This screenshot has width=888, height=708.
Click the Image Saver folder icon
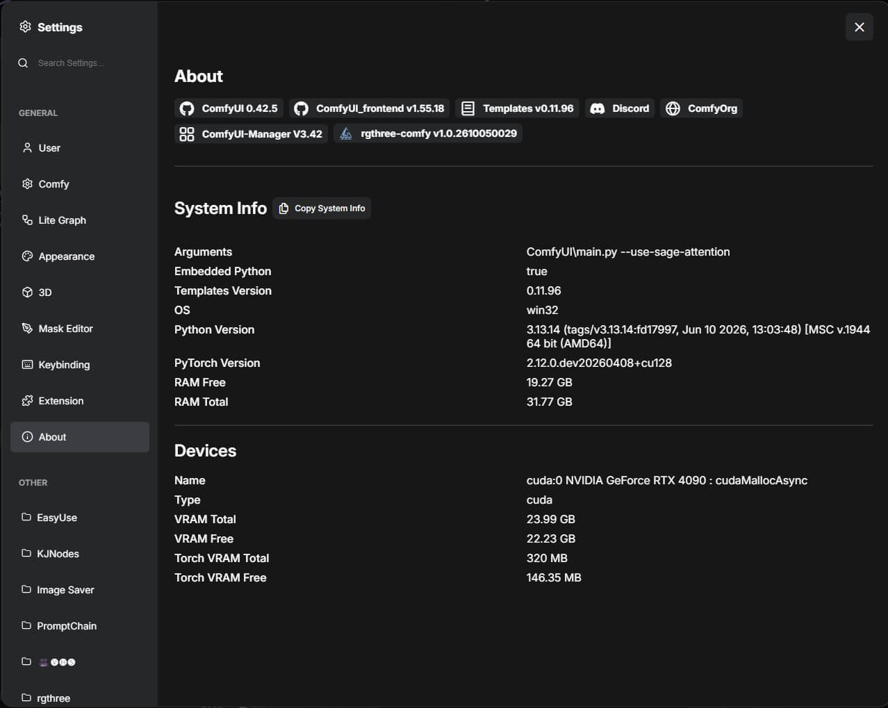[26, 589]
